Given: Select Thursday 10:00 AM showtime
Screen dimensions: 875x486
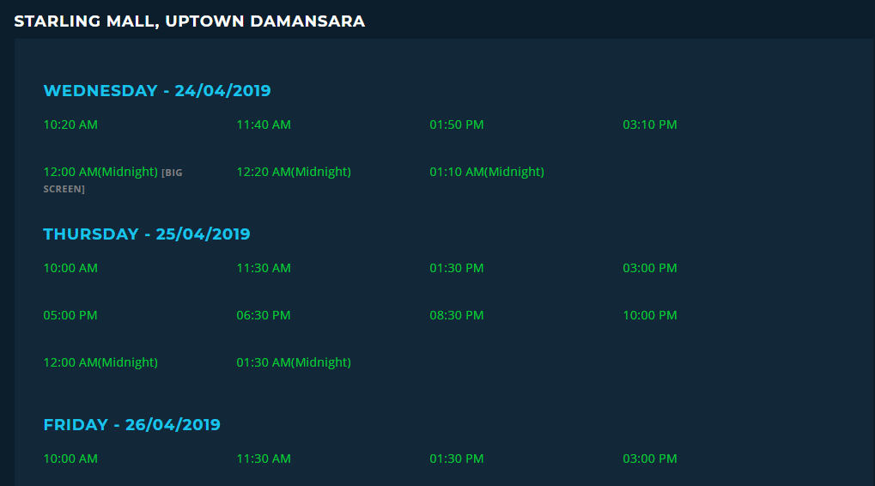Looking at the screenshot, I should coord(70,268).
